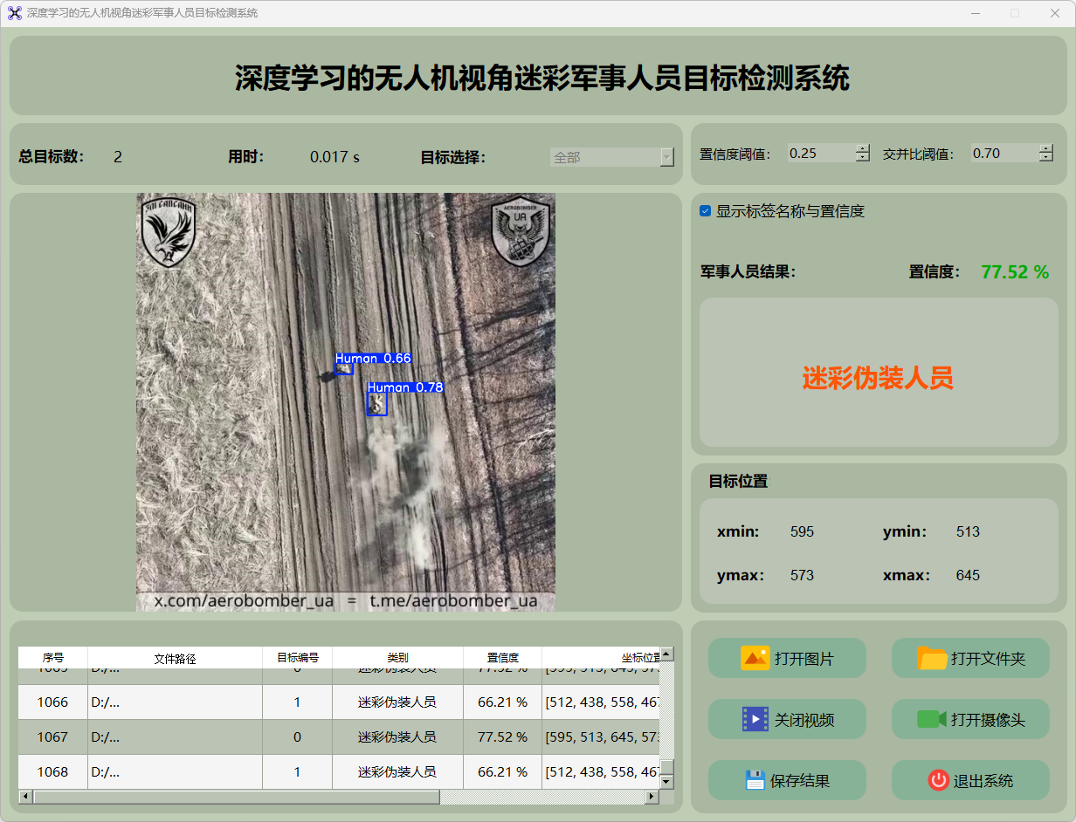Toggle the 显示标签名称与置信度 checkbox
The width and height of the screenshot is (1076, 822).
tap(705, 211)
